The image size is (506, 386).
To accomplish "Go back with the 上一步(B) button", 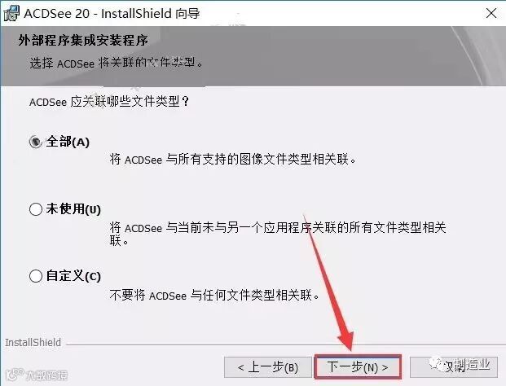I will [x=268, y=367].
